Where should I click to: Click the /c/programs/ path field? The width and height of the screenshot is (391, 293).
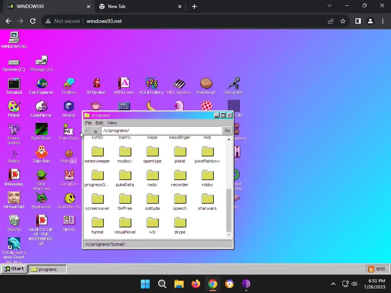pos(162,130)
